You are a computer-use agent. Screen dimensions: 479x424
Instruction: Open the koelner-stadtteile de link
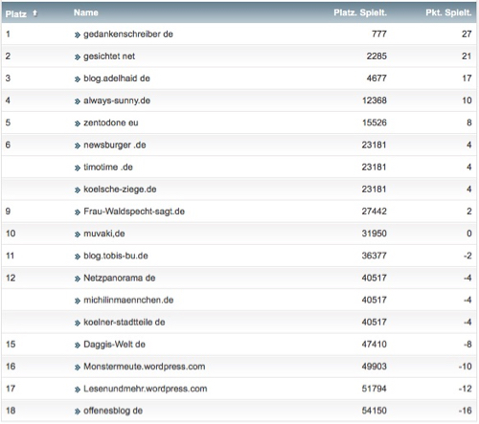click(x=125, y=323)
